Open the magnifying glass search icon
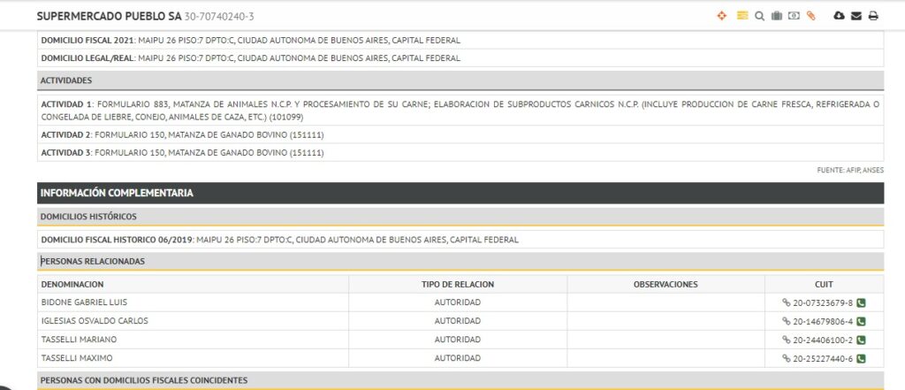905x390 pixels. tap(759, 16)
